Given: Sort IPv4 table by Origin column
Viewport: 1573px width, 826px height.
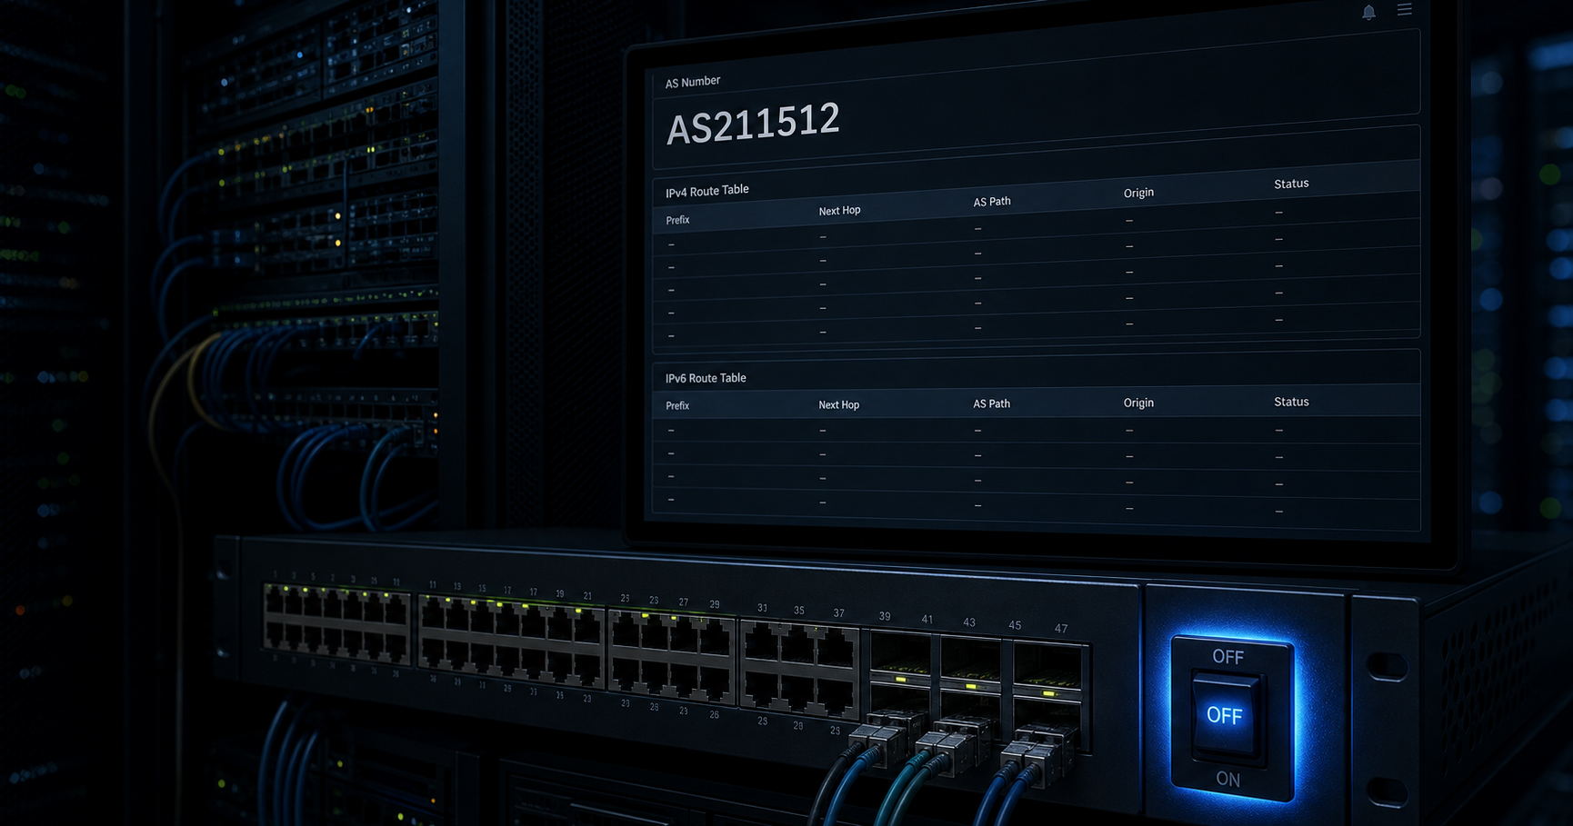Looking at the screenshot, I should click(1138, 193).
